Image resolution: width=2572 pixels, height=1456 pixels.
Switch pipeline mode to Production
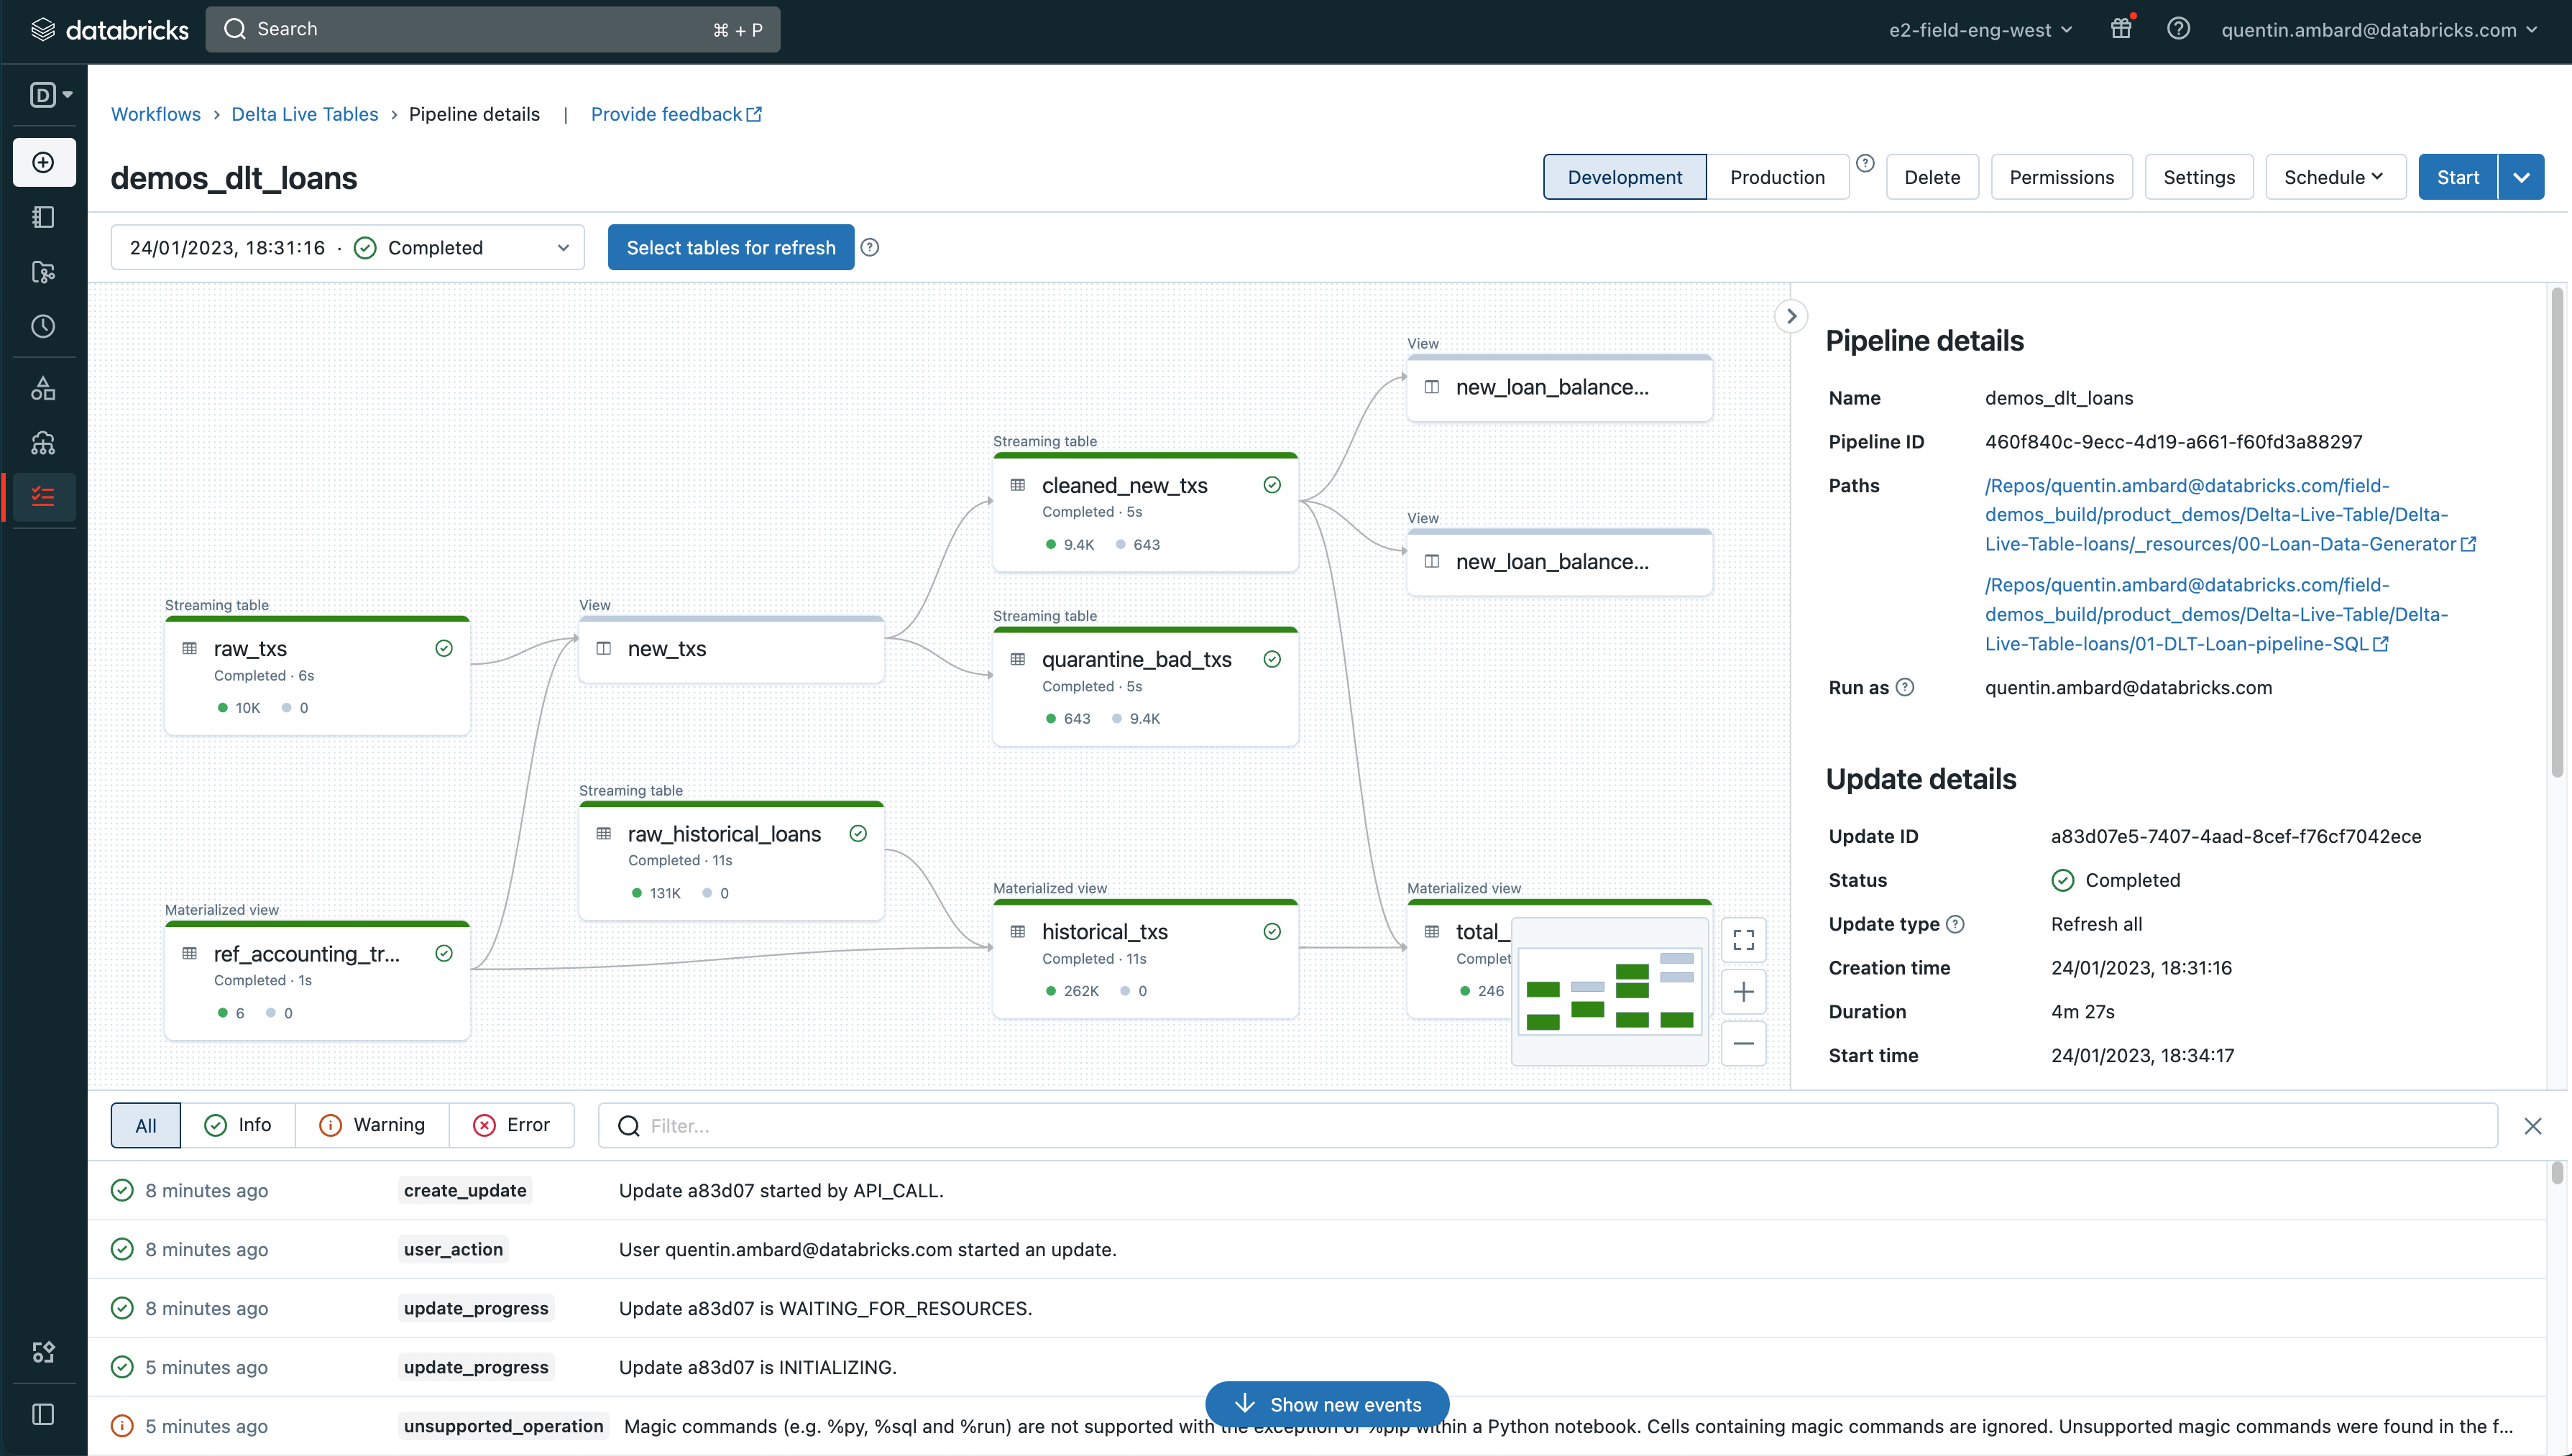pos(1777,177)
